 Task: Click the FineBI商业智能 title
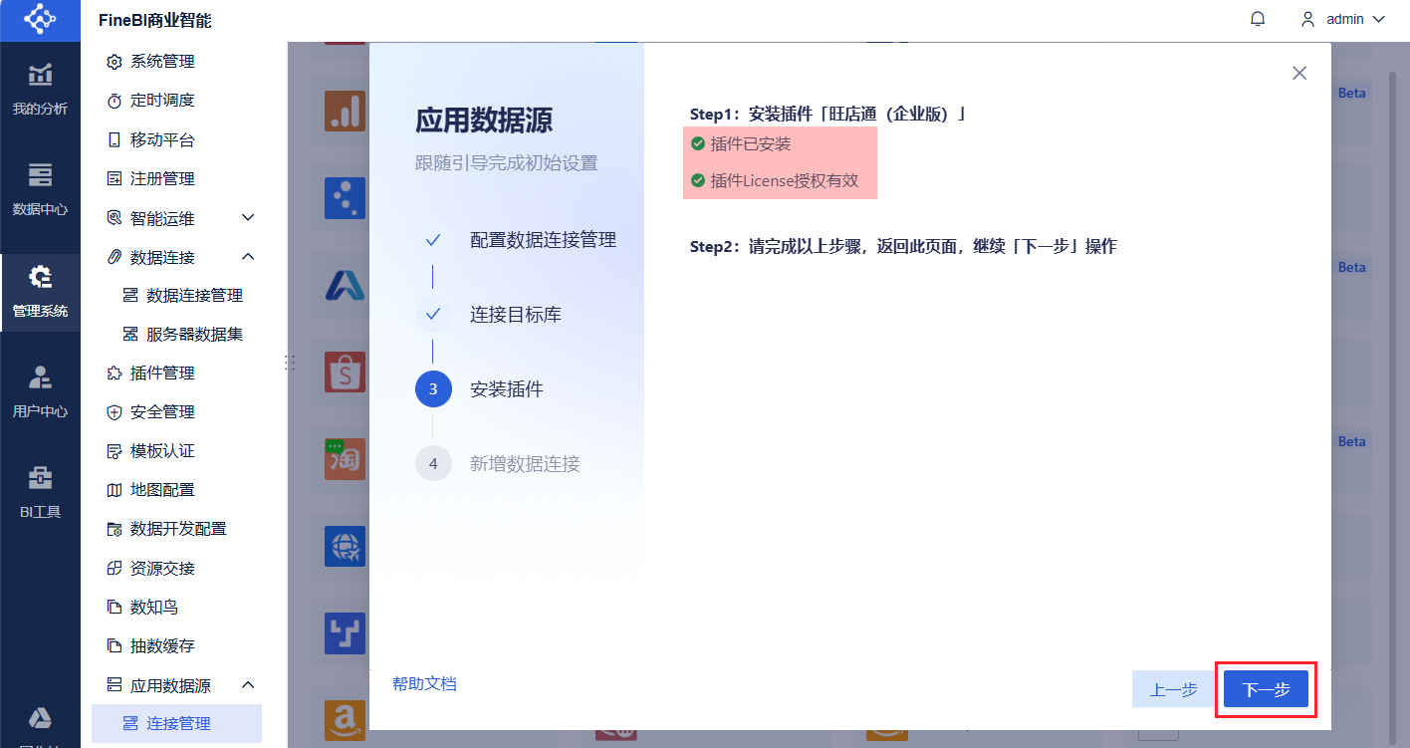[154, 21]
